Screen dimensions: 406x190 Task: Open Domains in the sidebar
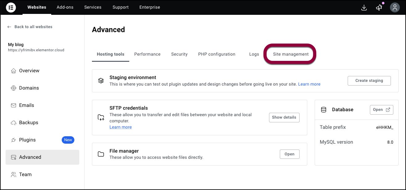point(42,88)
